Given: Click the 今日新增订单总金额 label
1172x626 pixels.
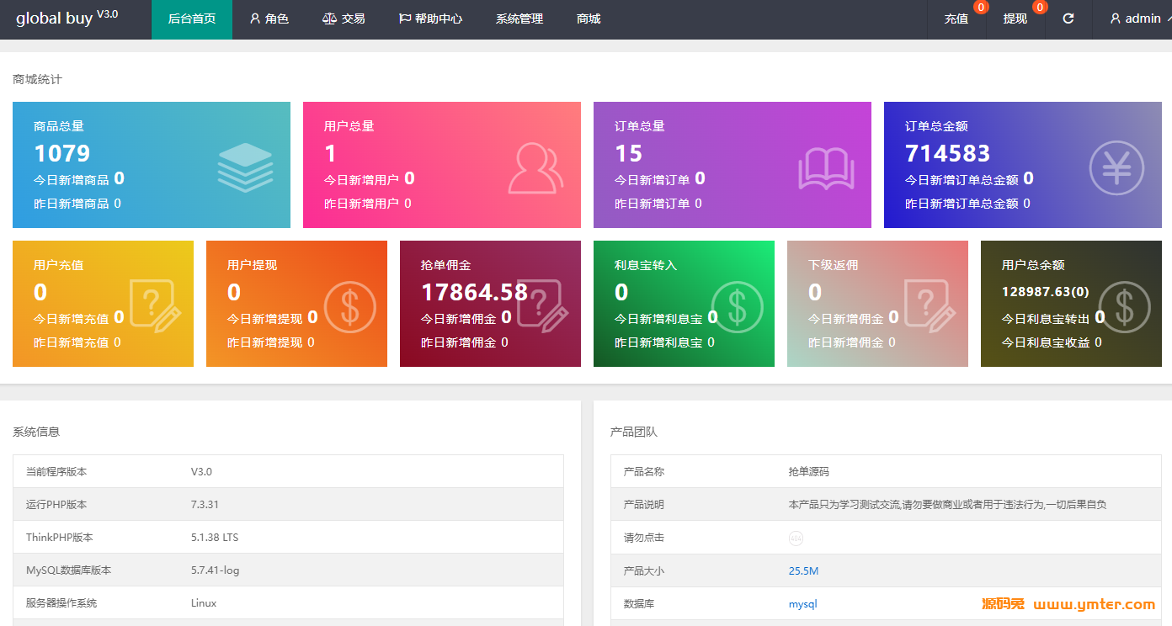Looking at the screenshot, I should [x=962, y=179].
